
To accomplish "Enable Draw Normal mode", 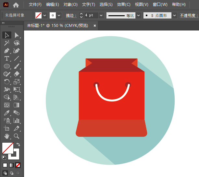I will pos(5,173).
